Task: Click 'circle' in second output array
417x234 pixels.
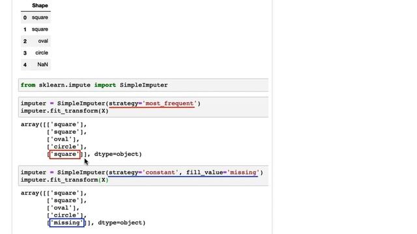Action: pyautogui.click(x=65, y=215)
